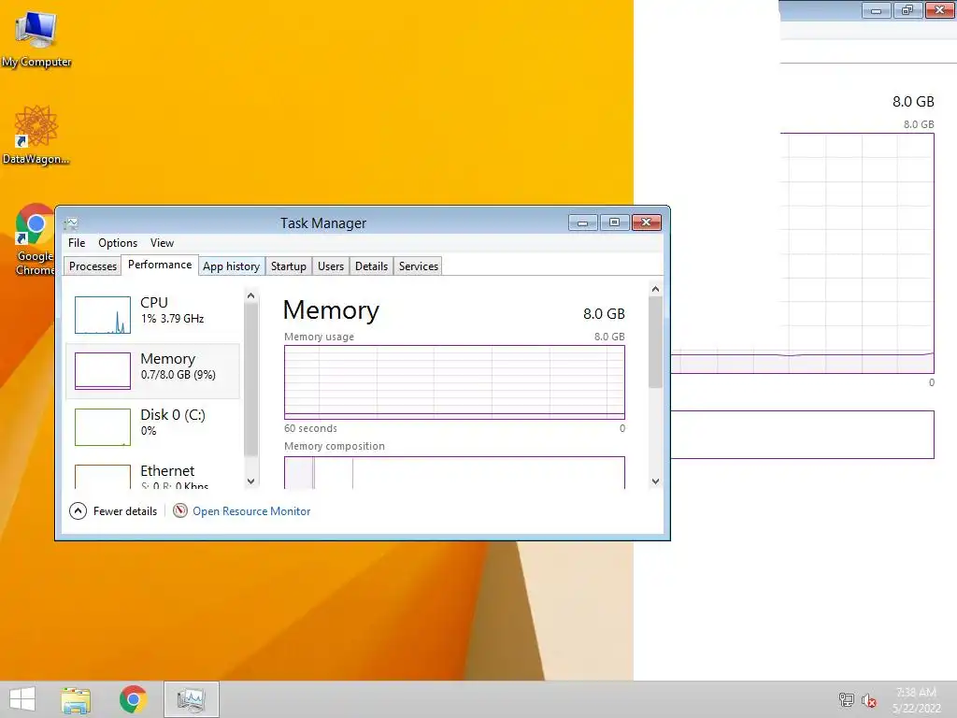Click sidebar scrollbar down arrow
Viewport: 957px width, 718px height.
[250, 481]
